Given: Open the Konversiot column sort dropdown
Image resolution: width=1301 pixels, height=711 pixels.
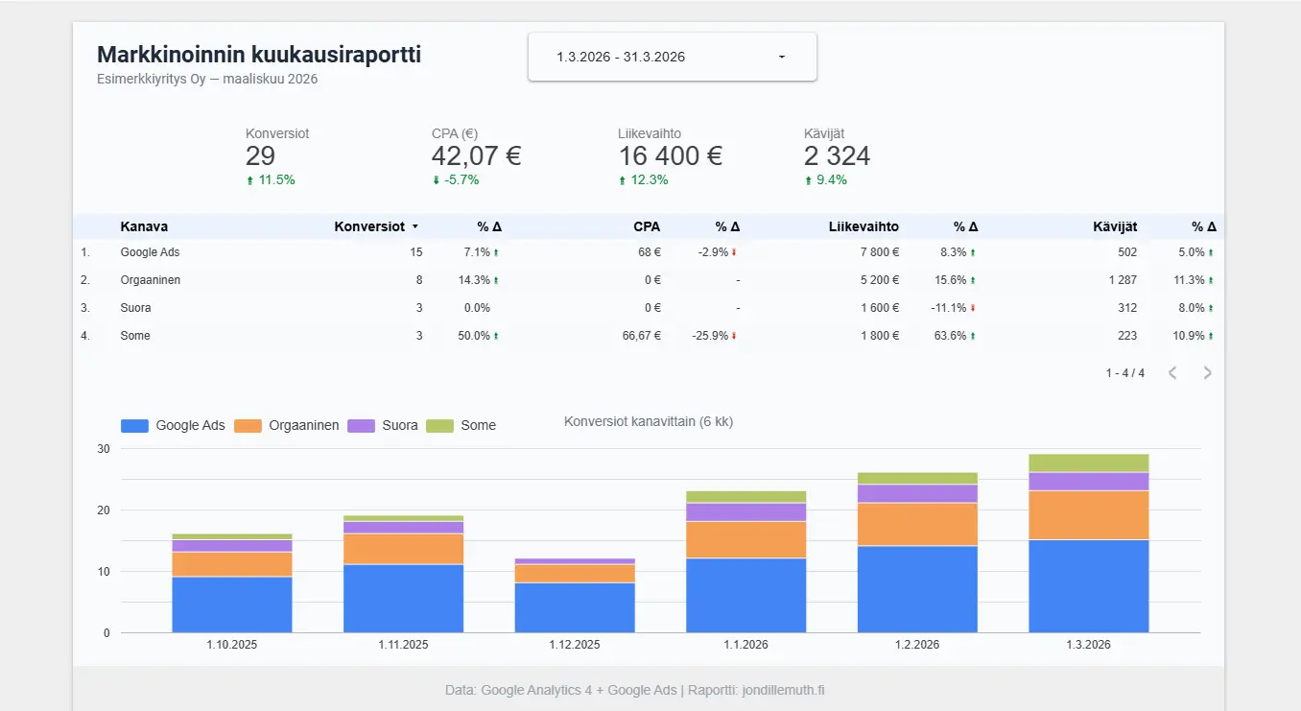Looking at the screenshot, I should 414,226.
